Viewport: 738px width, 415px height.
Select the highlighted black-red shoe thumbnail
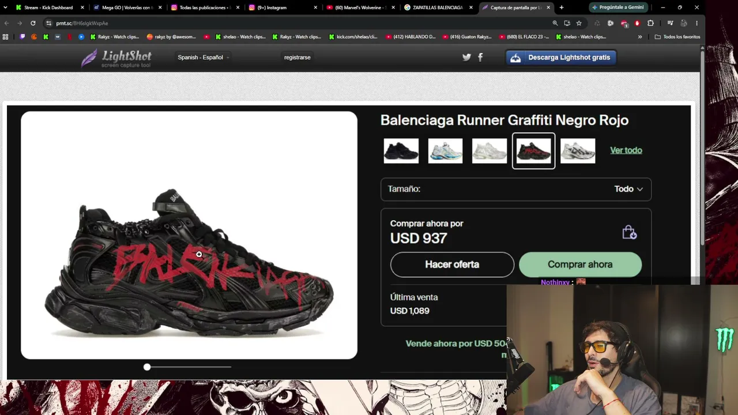(533, 151)
